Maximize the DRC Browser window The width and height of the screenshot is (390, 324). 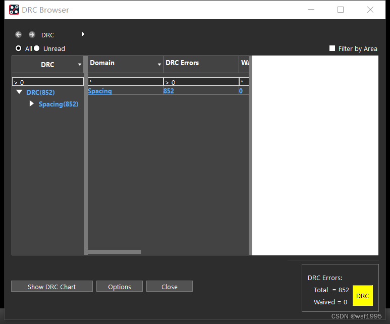[341, 10]
